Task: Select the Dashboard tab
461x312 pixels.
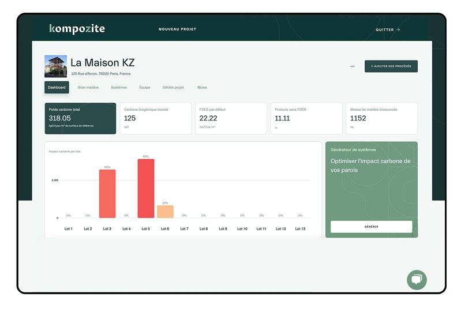Action: (57, 88)
